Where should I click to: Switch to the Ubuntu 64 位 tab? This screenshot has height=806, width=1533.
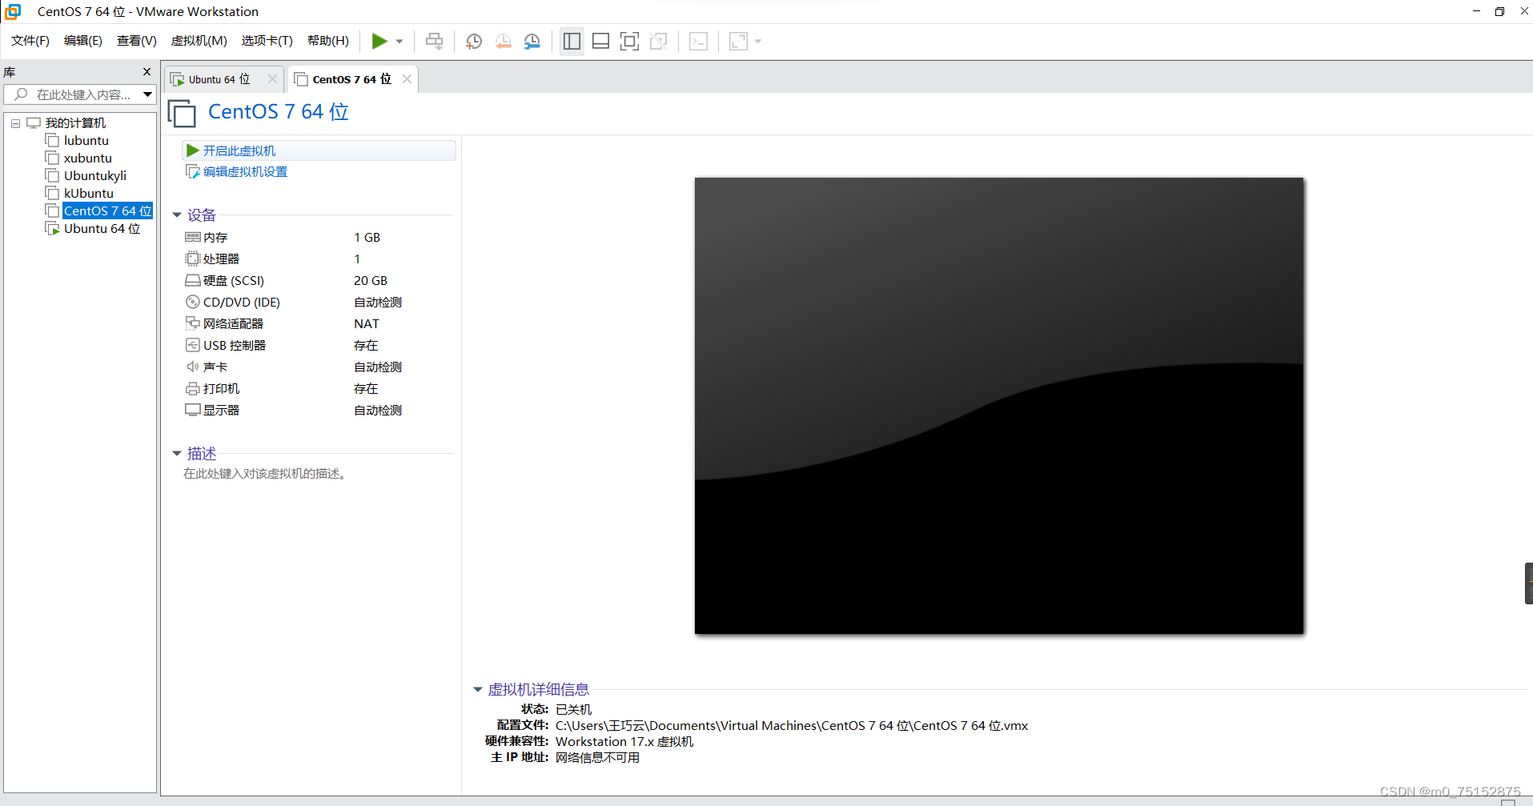pos(216,78)
